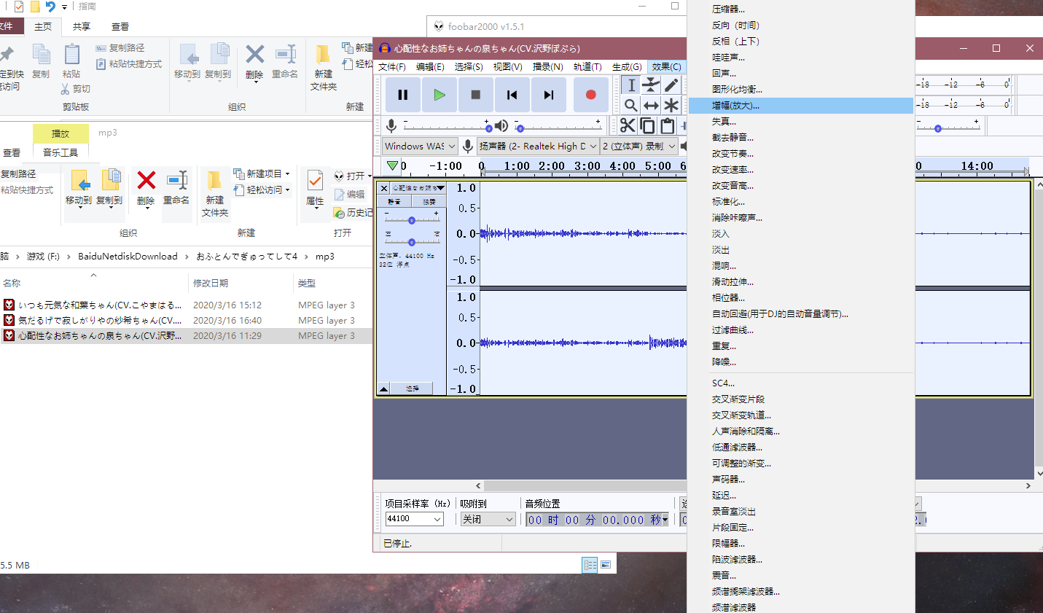Collapse the track with the up-arrow button
The image size is (1043, 613).
tap(383, 389)
